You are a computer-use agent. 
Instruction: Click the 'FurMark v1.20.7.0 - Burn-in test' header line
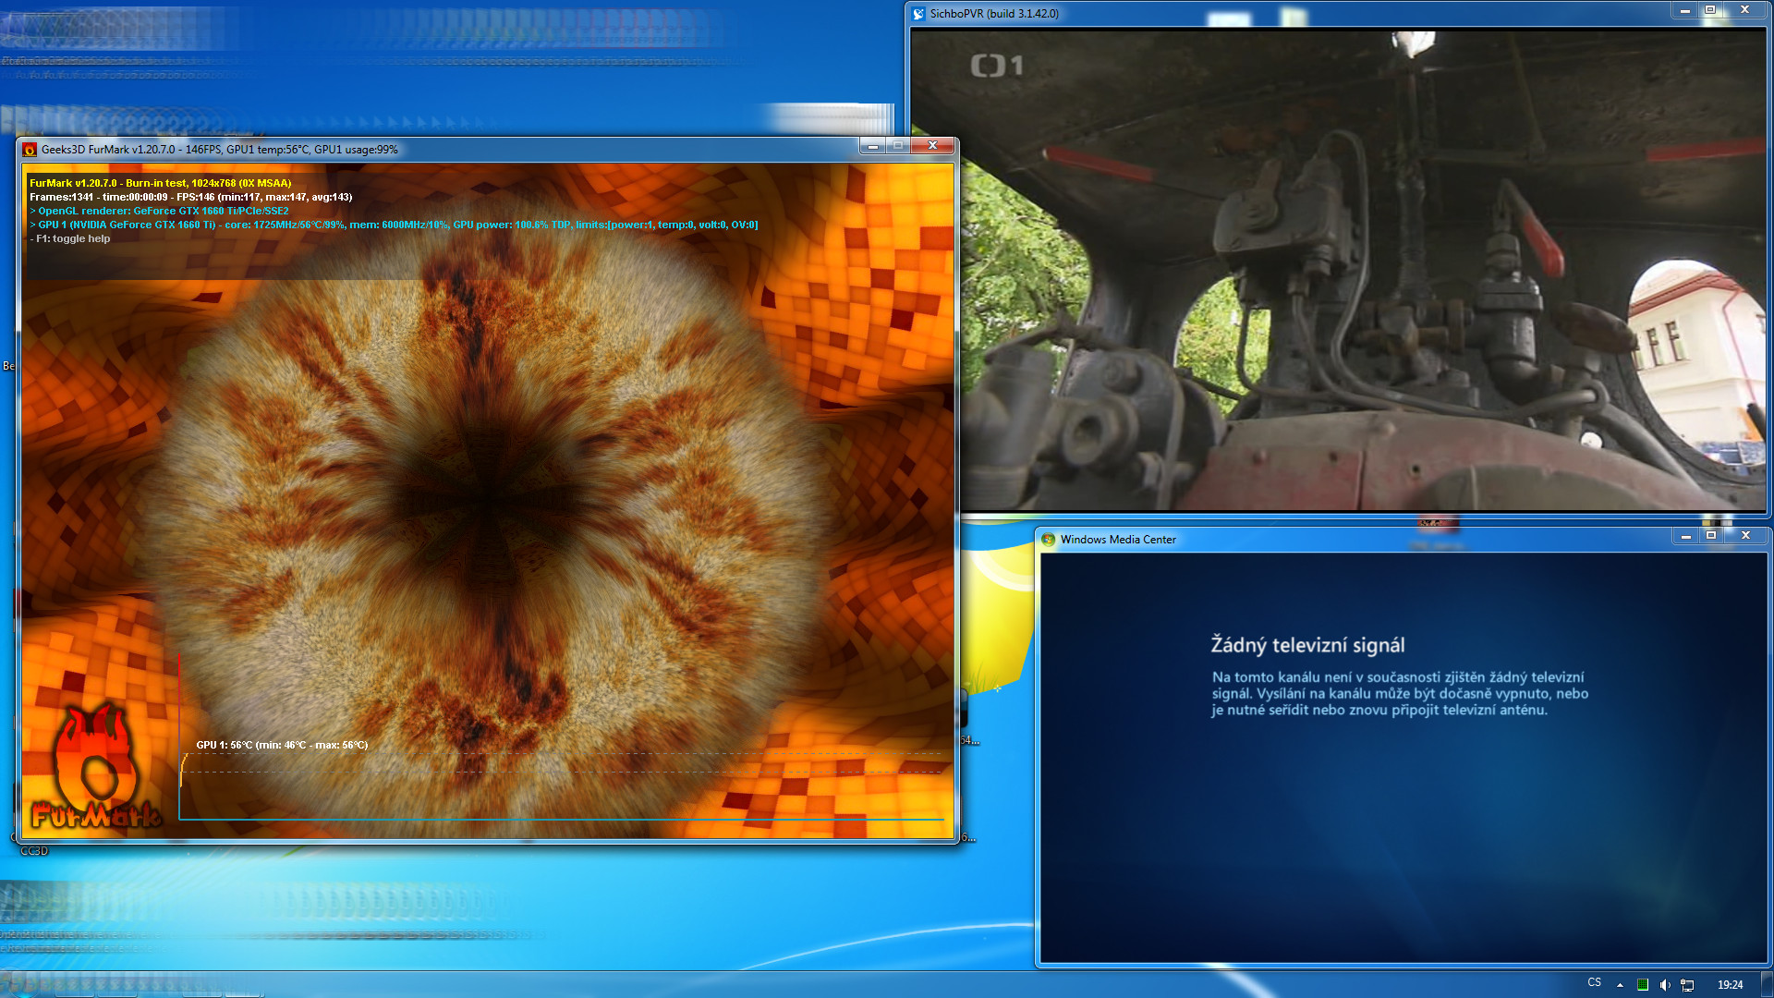coord(160,183)
